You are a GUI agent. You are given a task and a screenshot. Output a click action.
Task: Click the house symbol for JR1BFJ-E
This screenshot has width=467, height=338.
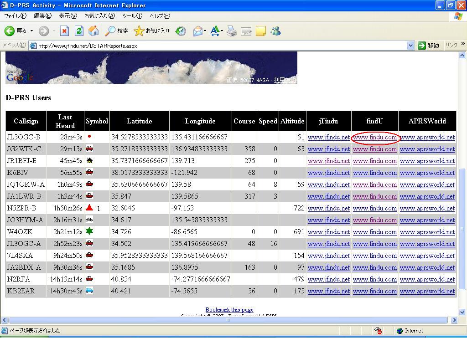click(89, 160)
